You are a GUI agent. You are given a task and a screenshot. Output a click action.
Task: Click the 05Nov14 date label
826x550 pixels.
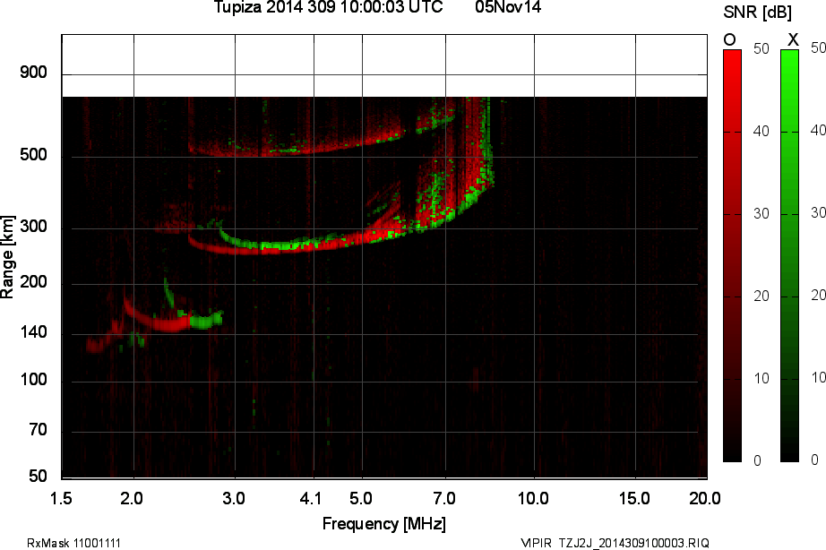click(508, 8)
